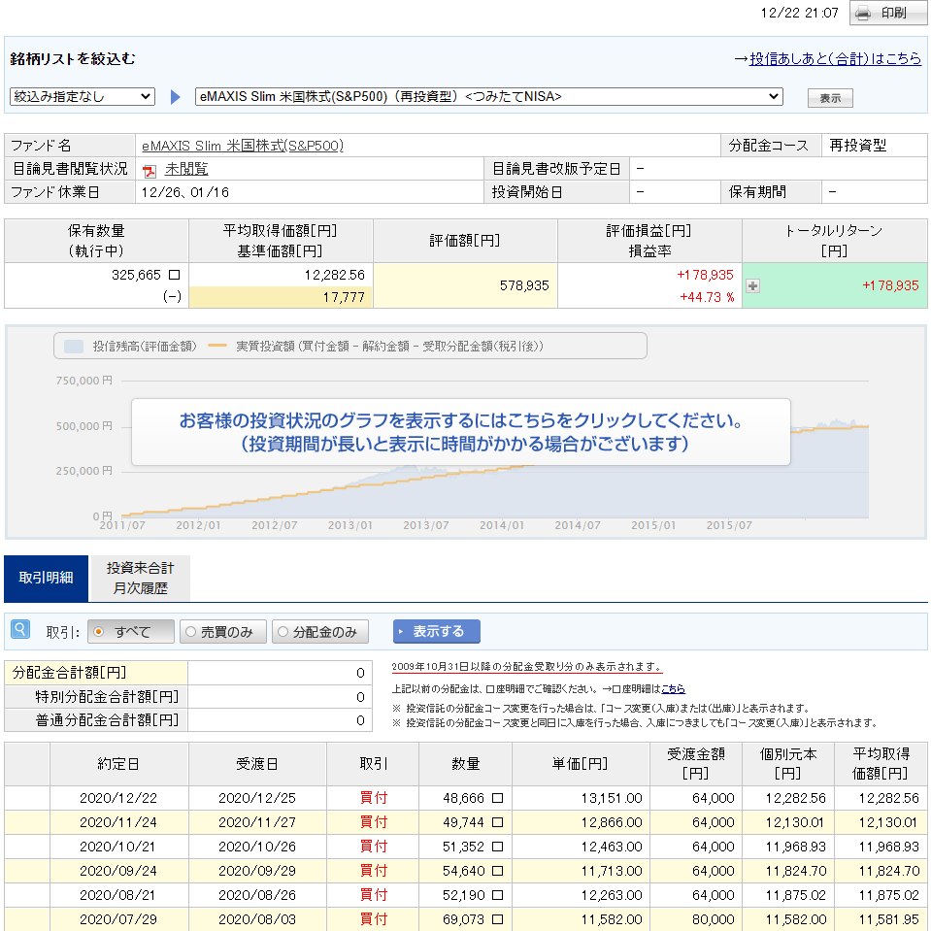Expand total return plus icon
Screen dimensions: 931x931
click(753, 286)
